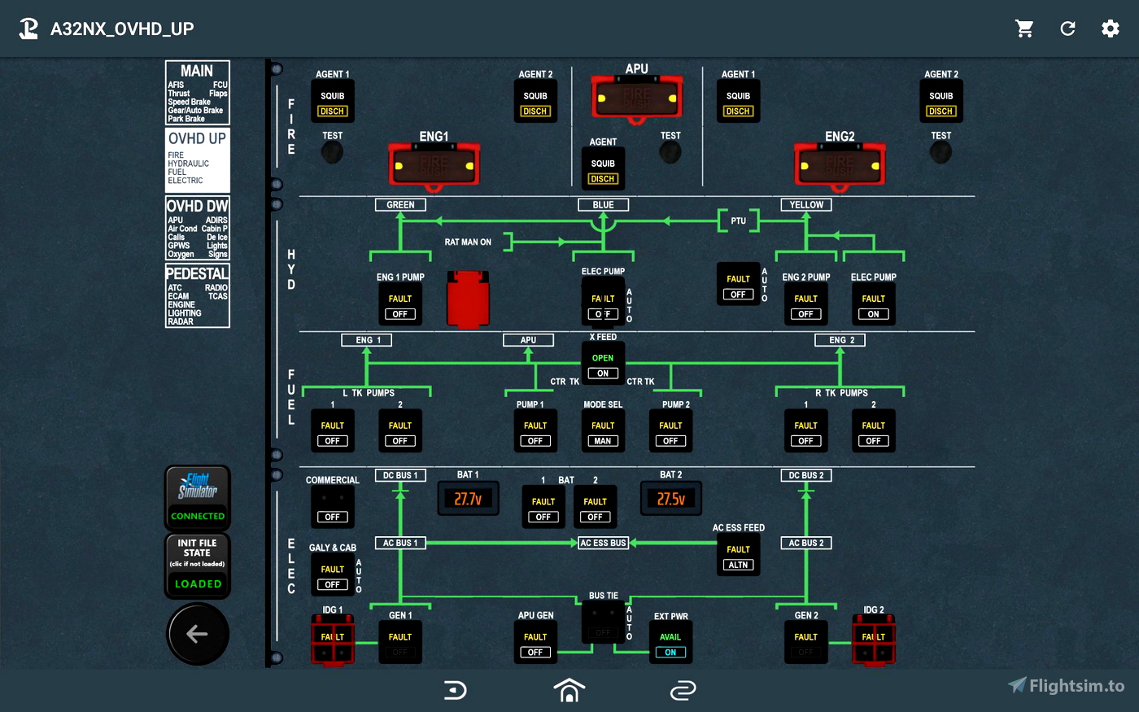Click ENG2 AGENT 2 SQUIB DISCH button
This screenshot has height=712, width=1139.
[x=940, y=102]
